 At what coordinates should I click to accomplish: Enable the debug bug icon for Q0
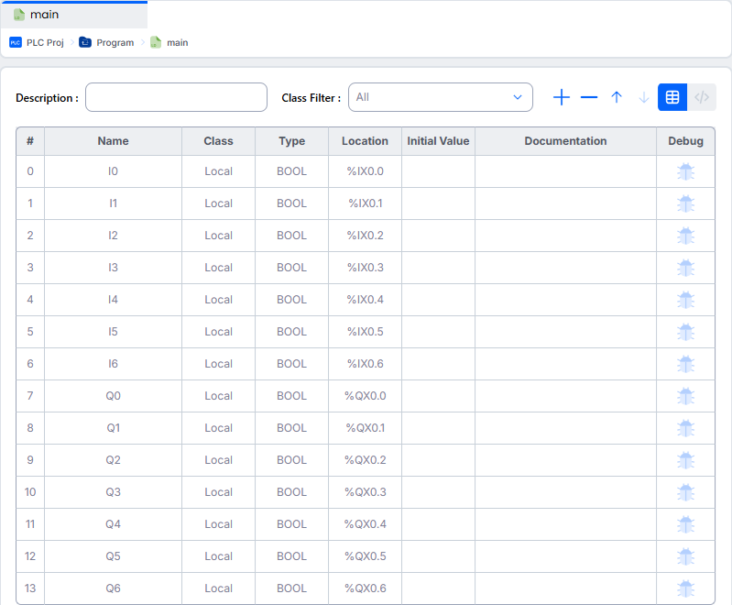click(685, 396)
